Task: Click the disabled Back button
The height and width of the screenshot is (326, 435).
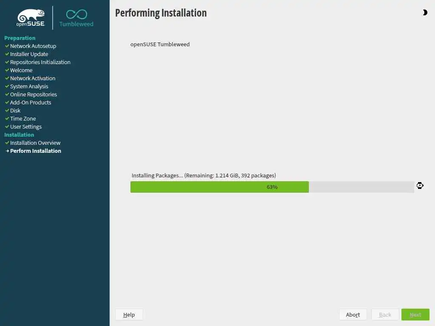Action: coord(385,315)
